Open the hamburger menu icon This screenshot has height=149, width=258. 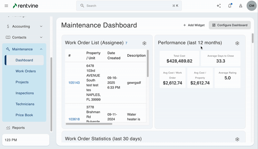[x=6, y=6]
